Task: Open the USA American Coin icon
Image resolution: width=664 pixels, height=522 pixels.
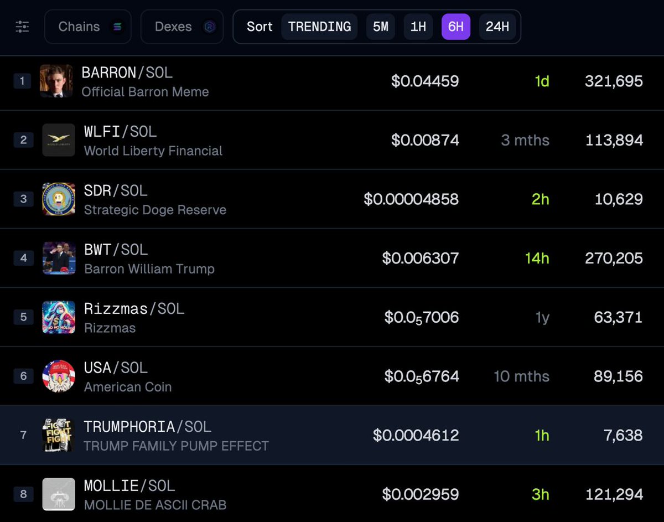Action: tap(59, 376)
